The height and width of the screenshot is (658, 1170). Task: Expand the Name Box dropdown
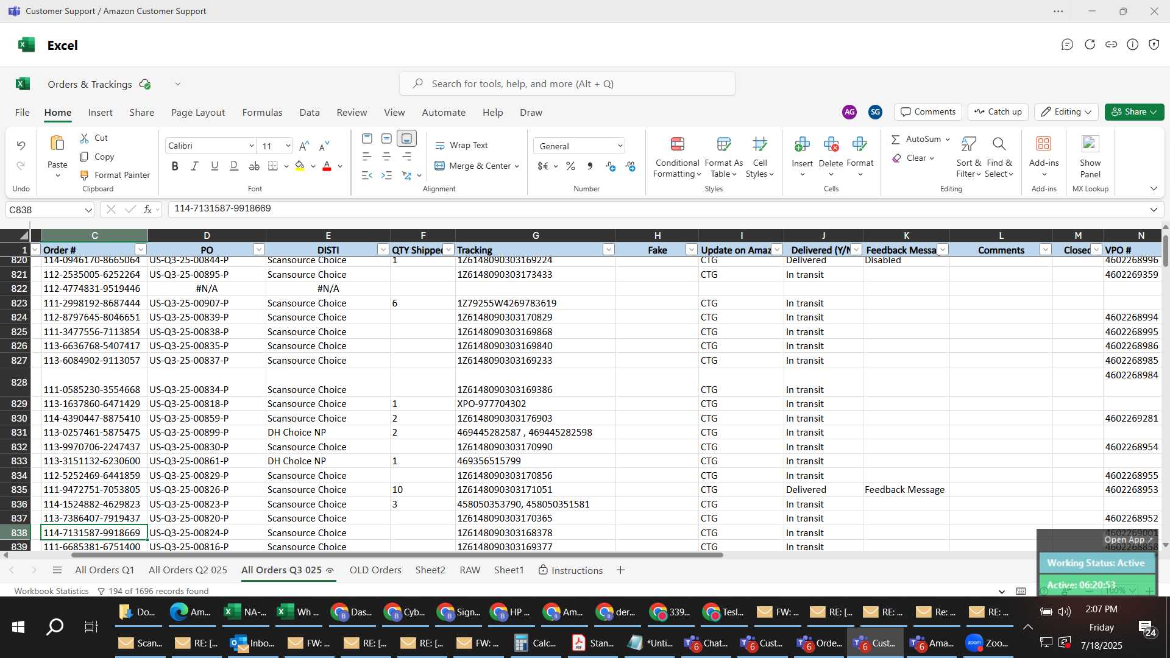coord(88,210)
